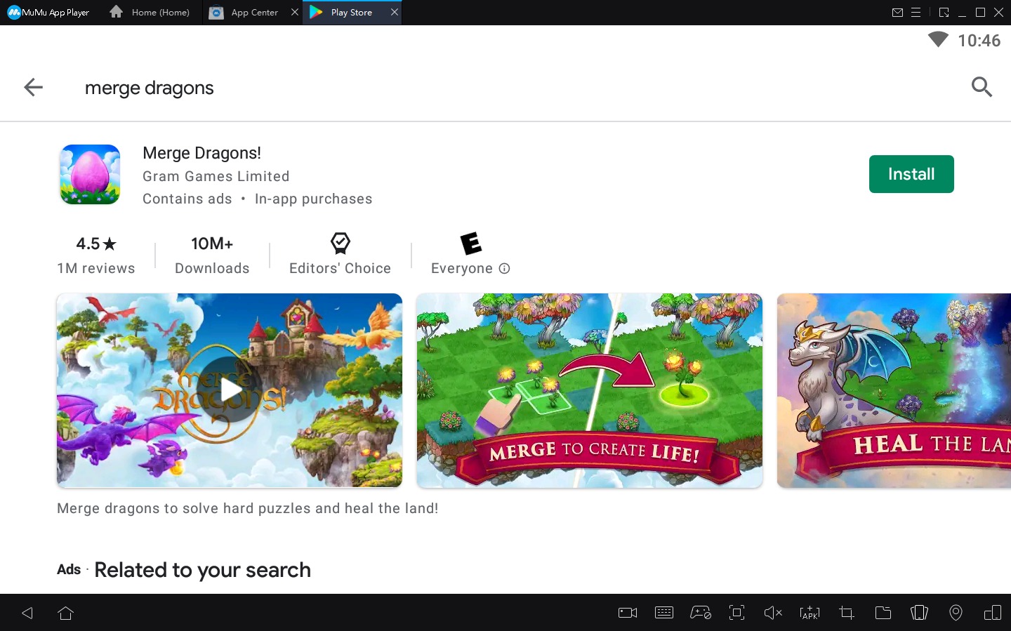Tap the Merge Dragons egg app icon
1011x631 pixels.
(x=90, y=174)
